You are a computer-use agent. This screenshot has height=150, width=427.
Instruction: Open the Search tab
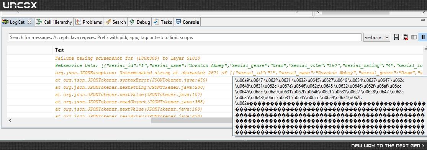[116, 22]
